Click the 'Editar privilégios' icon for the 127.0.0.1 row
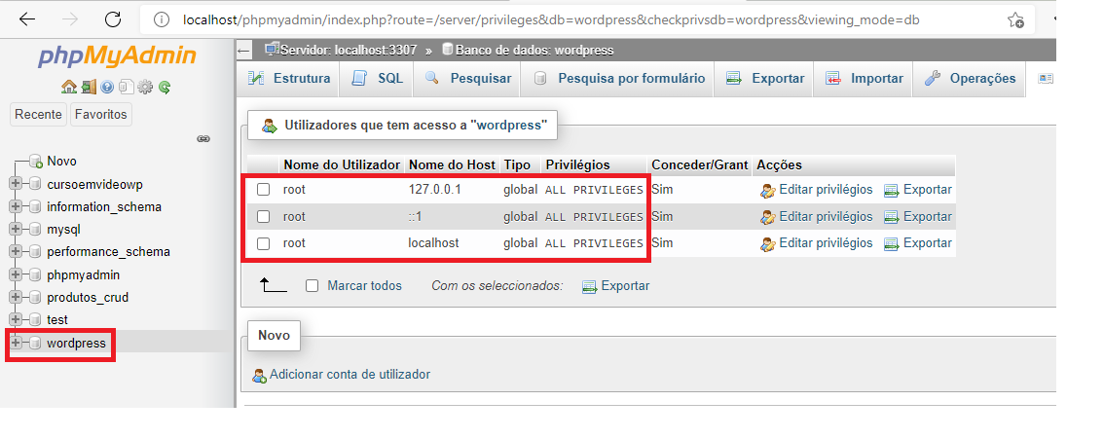This screenshot has width=1104, height=438. tap(767, 190)
